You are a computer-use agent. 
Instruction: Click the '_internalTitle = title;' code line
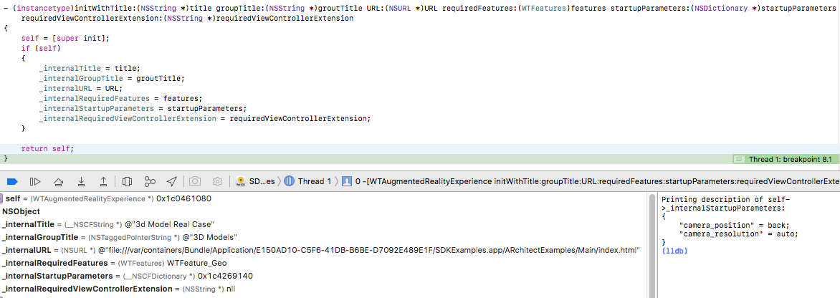tap(90, 68)
